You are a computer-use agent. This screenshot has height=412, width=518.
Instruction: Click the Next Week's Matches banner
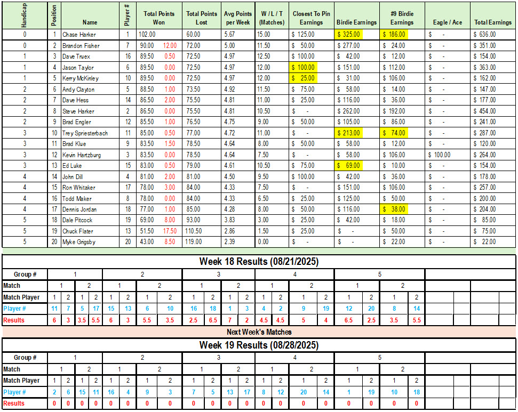(259, 332)
